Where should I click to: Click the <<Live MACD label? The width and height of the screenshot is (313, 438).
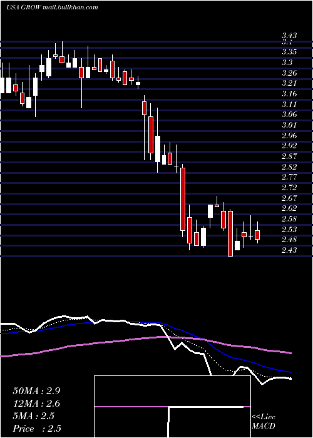point(264,422)
